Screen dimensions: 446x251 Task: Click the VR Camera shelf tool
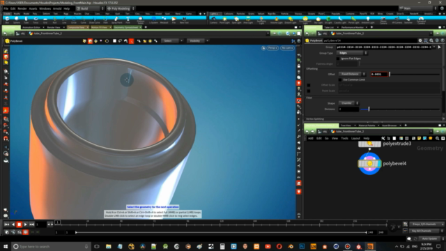click(x=397, y=20)
